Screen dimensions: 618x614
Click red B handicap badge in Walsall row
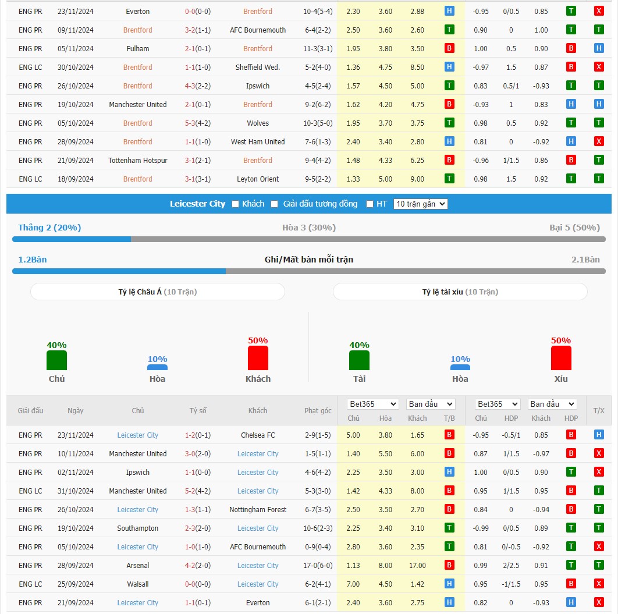[571, 584]
